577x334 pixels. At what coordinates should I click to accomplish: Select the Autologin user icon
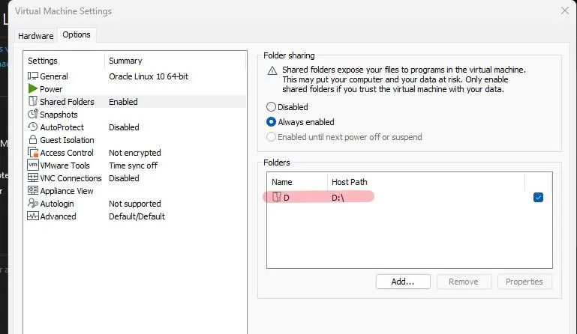click(x=33, y=204)
